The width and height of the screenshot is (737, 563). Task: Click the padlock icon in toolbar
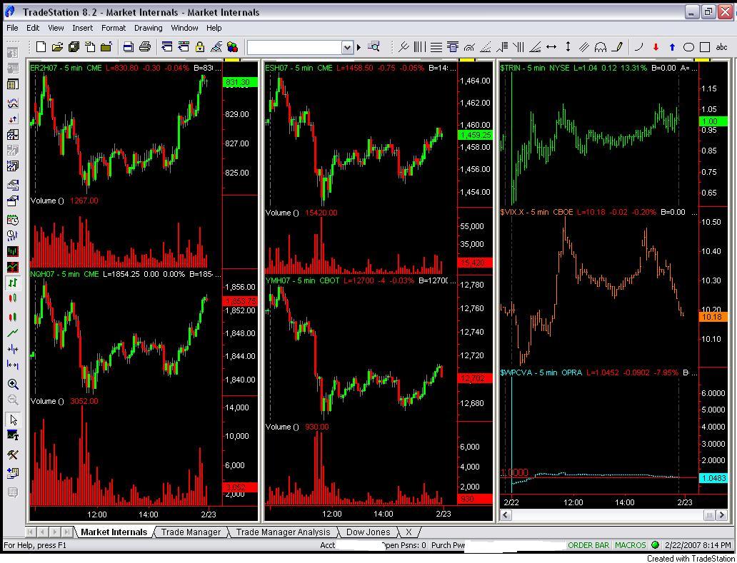tap(200, 46)
